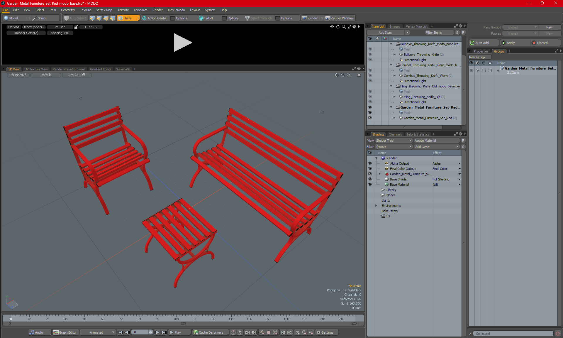Click the Command input field
The image size is (563, 338).
tap(513, 334)
